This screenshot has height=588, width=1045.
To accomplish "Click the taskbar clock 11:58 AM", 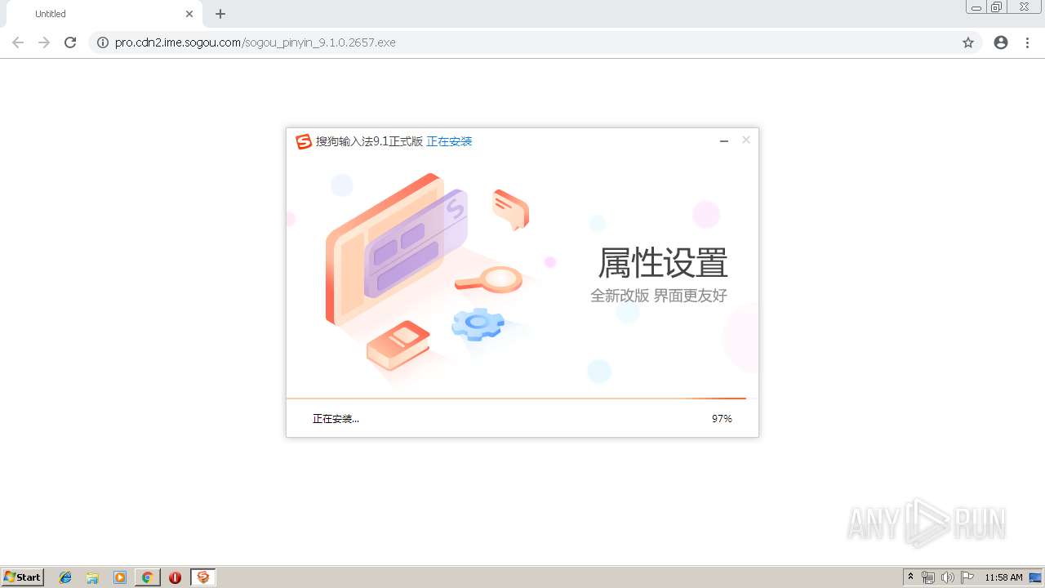I will pos(1003,577).
